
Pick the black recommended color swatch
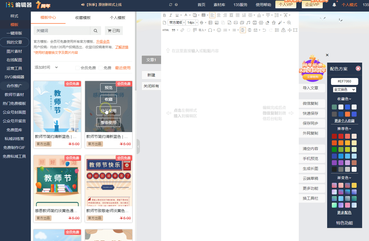[x=334, y=169]
